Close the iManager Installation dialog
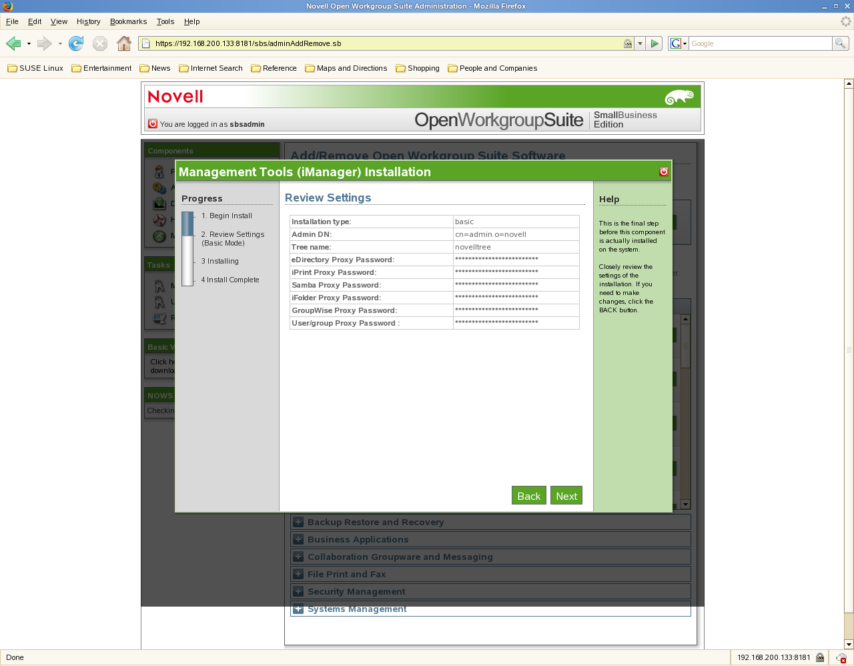The width and height of the screenshot is (854, 666). 664,172
